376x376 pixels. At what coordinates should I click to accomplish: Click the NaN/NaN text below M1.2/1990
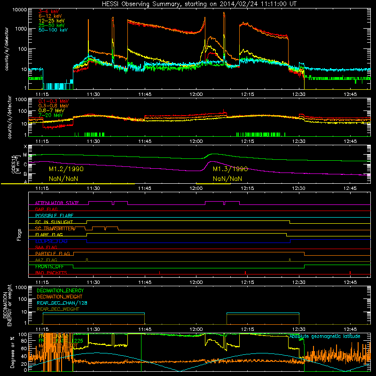pos(63,179)
